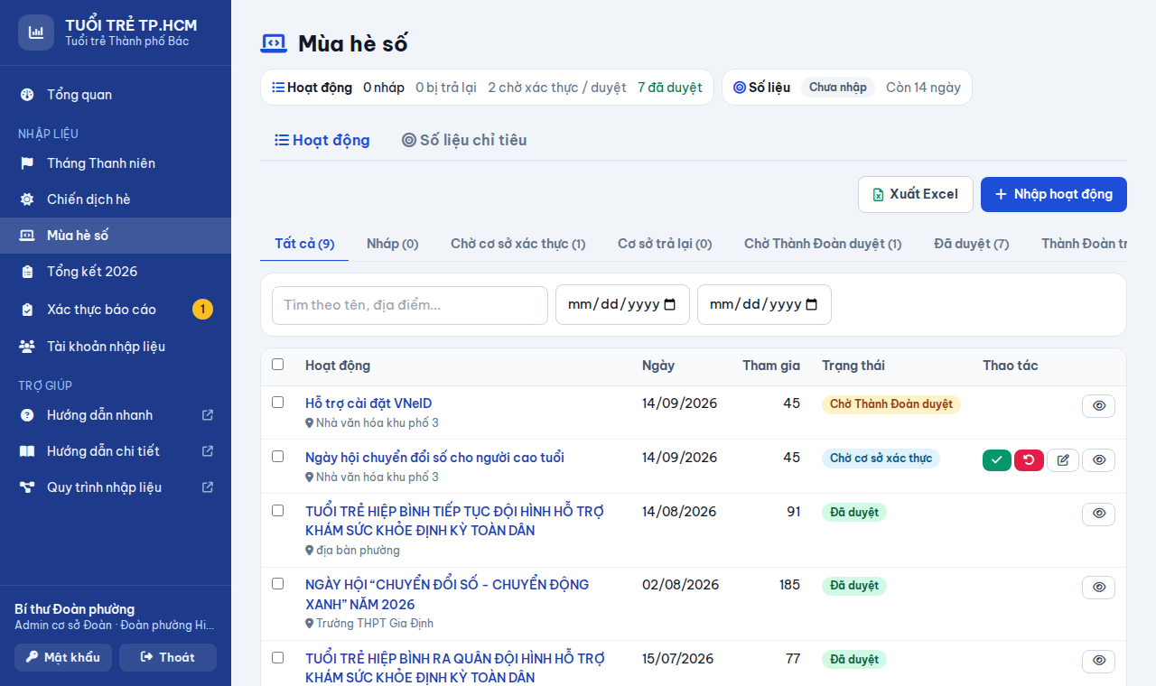1156x686 pixels.
Task: Filter by Chờ Thành Đoàn duyệt (1) tab
Action: [x=823, y=244]
